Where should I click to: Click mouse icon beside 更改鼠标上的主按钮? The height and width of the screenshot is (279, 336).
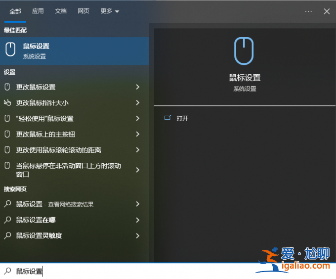7,134
